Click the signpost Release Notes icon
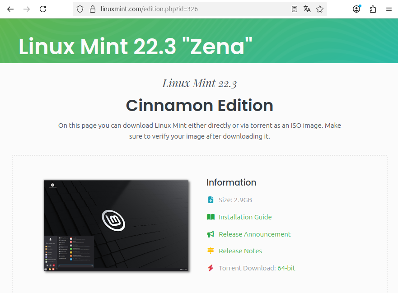 211,251
